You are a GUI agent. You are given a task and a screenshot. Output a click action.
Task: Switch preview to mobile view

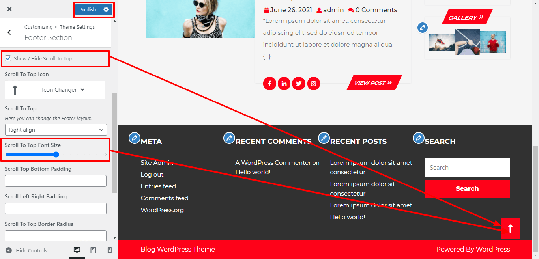[110, 250]
